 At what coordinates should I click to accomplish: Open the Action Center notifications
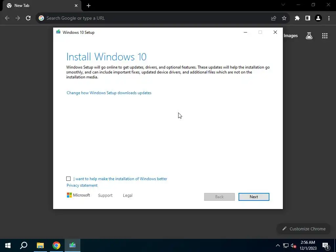[325, 245]
